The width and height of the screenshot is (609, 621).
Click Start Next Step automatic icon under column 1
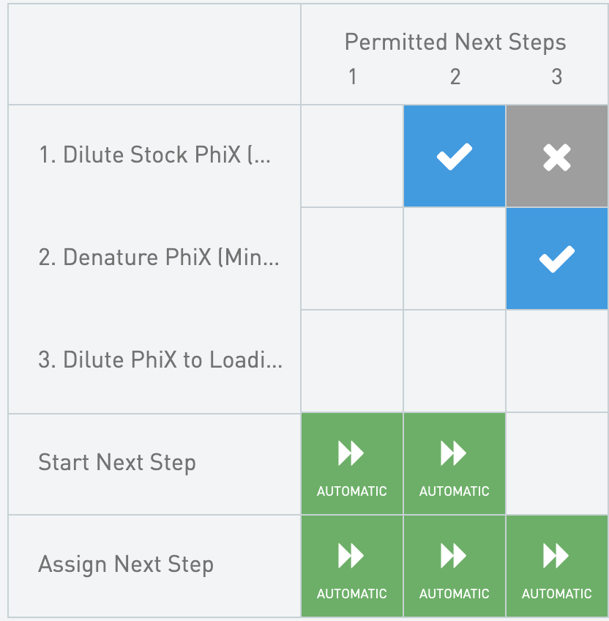[351, 464]
